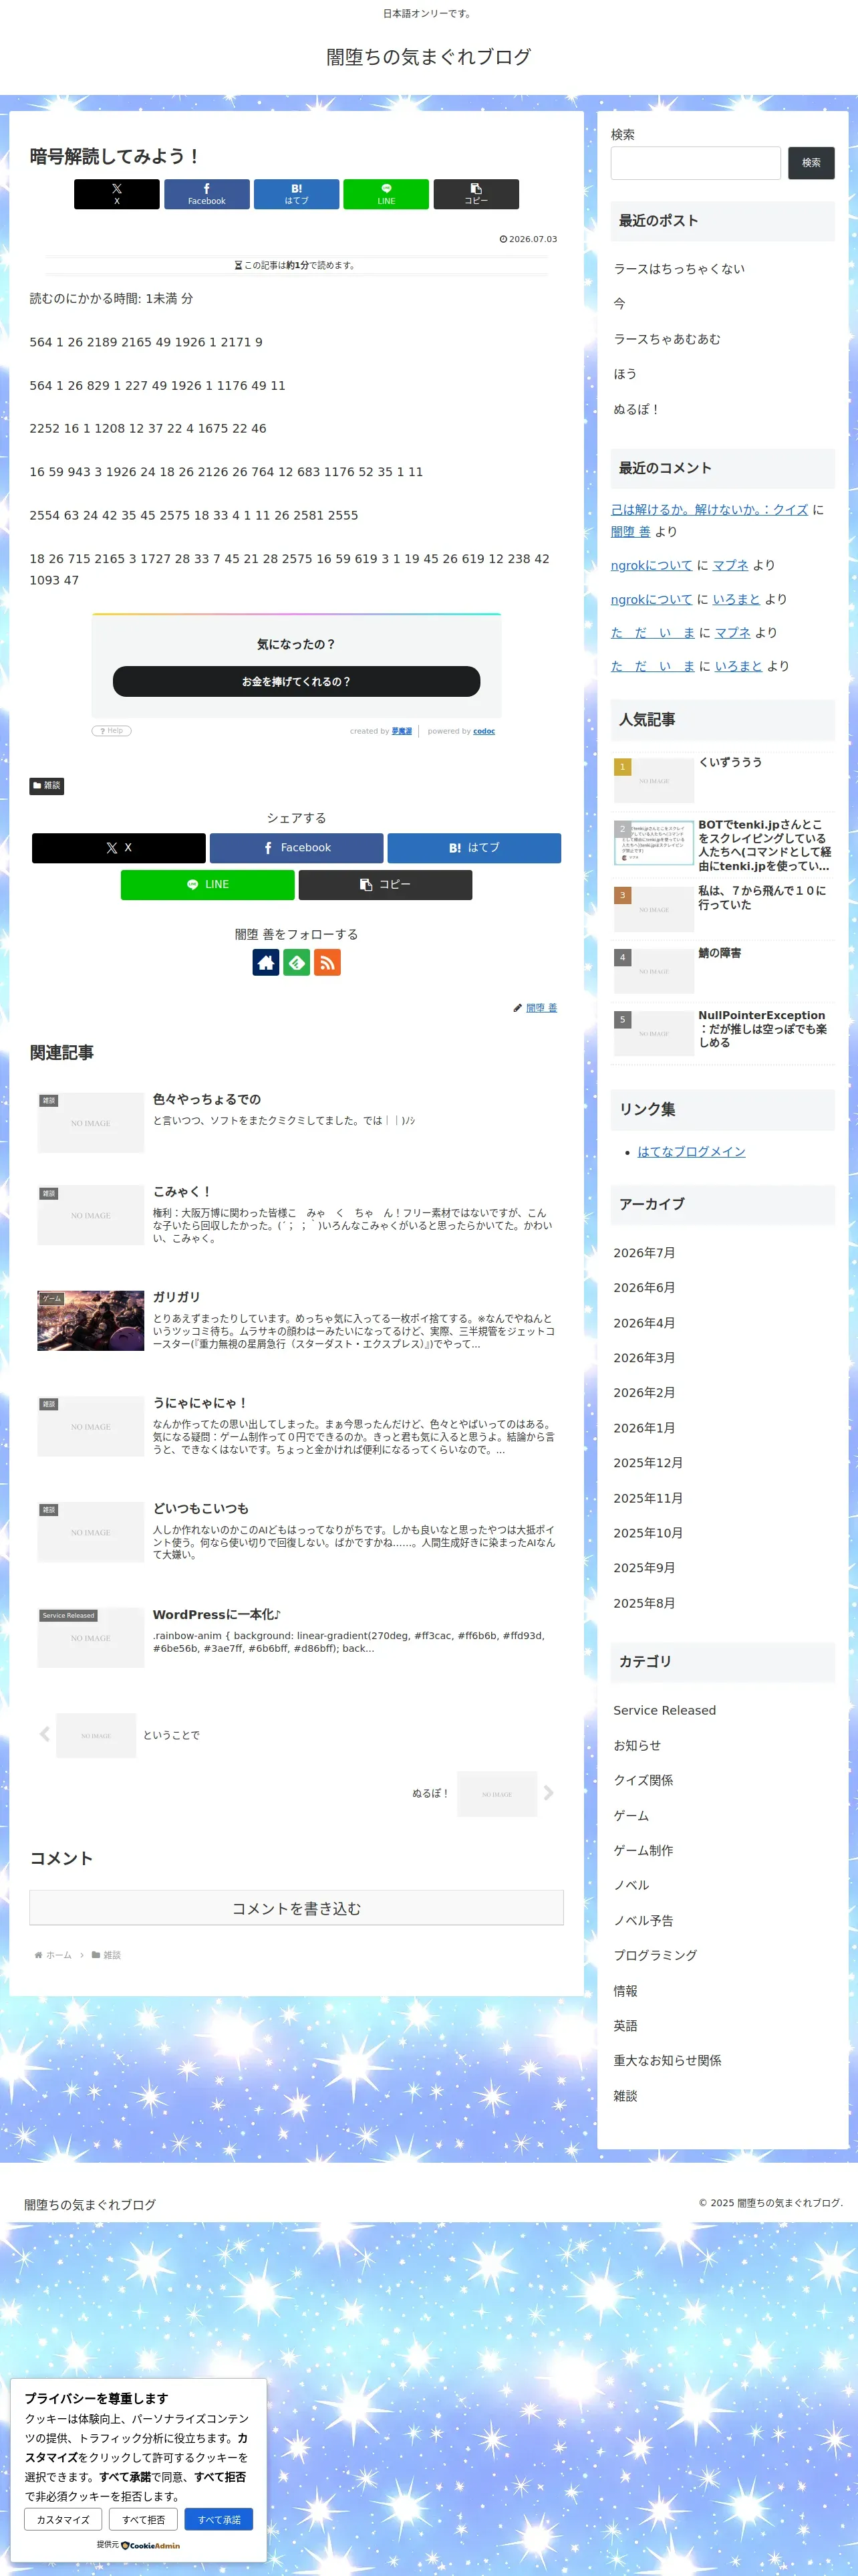
Task: Expand コメントを書き込む comment form
Action: point(297,1908)
